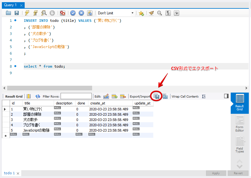Sort by the title column header

click(38, 103)
